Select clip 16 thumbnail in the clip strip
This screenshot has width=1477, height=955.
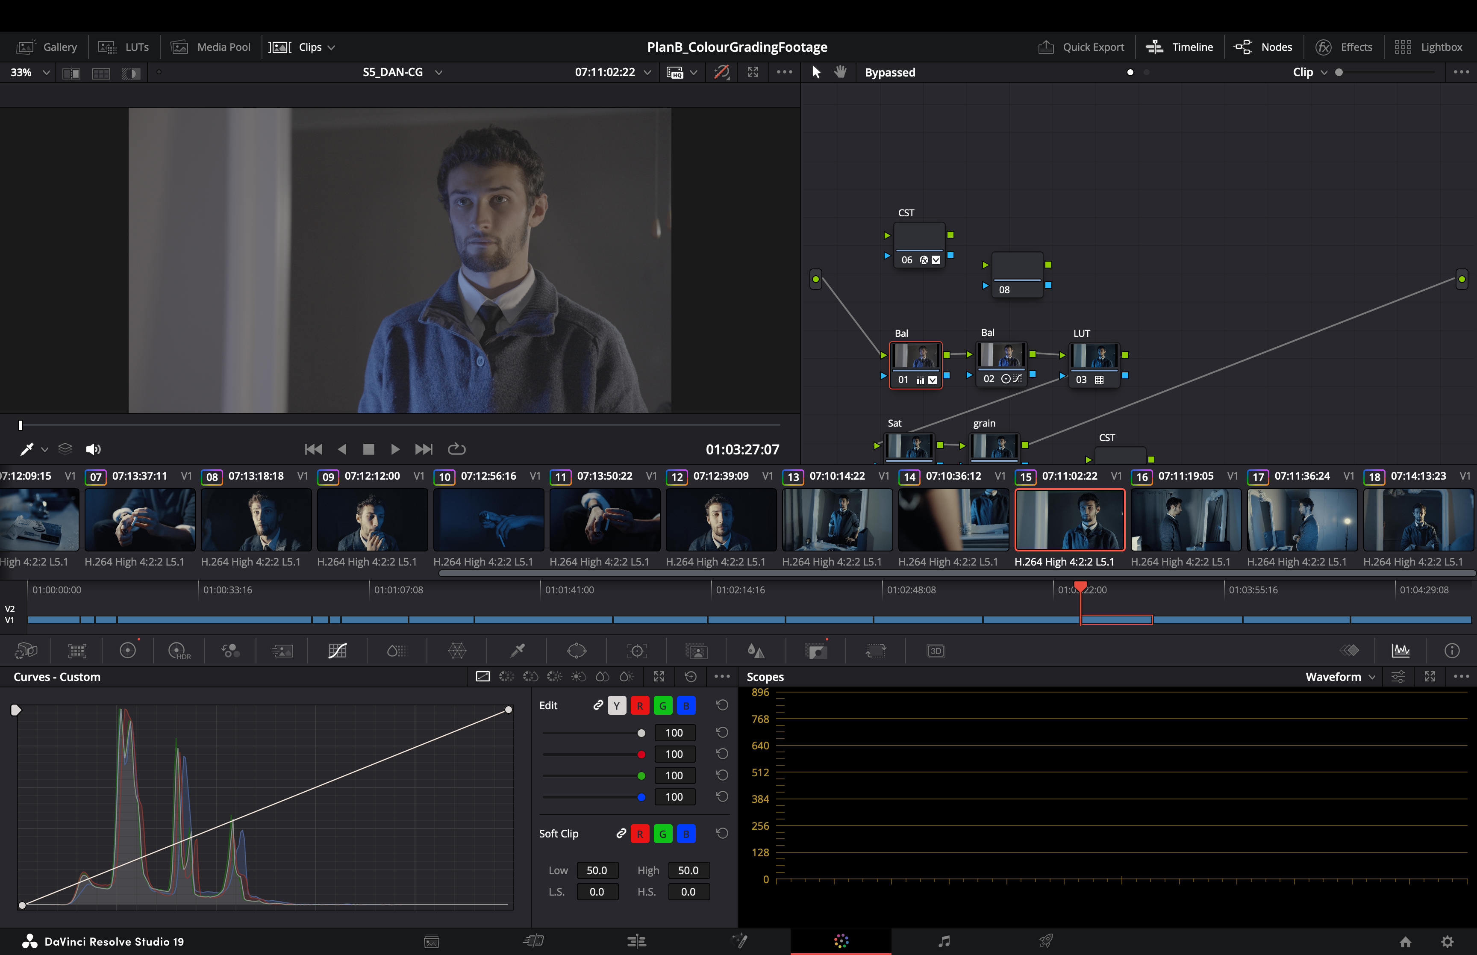tap(1185, 520)
